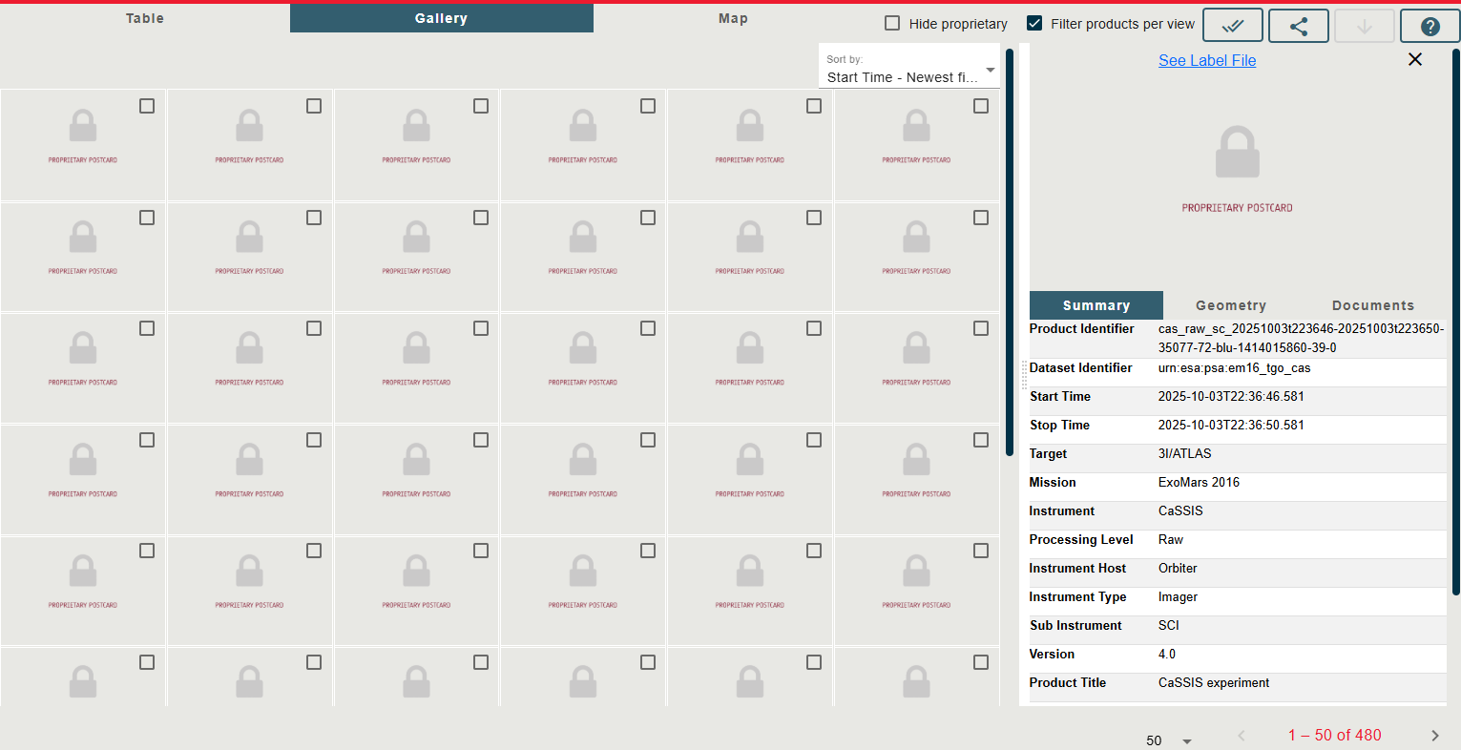Open the third-row, first-column gallery postcard
Image resolution: width=1461 pixels, height=750 pixels.
pyautogui.click(x=83, y=368)
